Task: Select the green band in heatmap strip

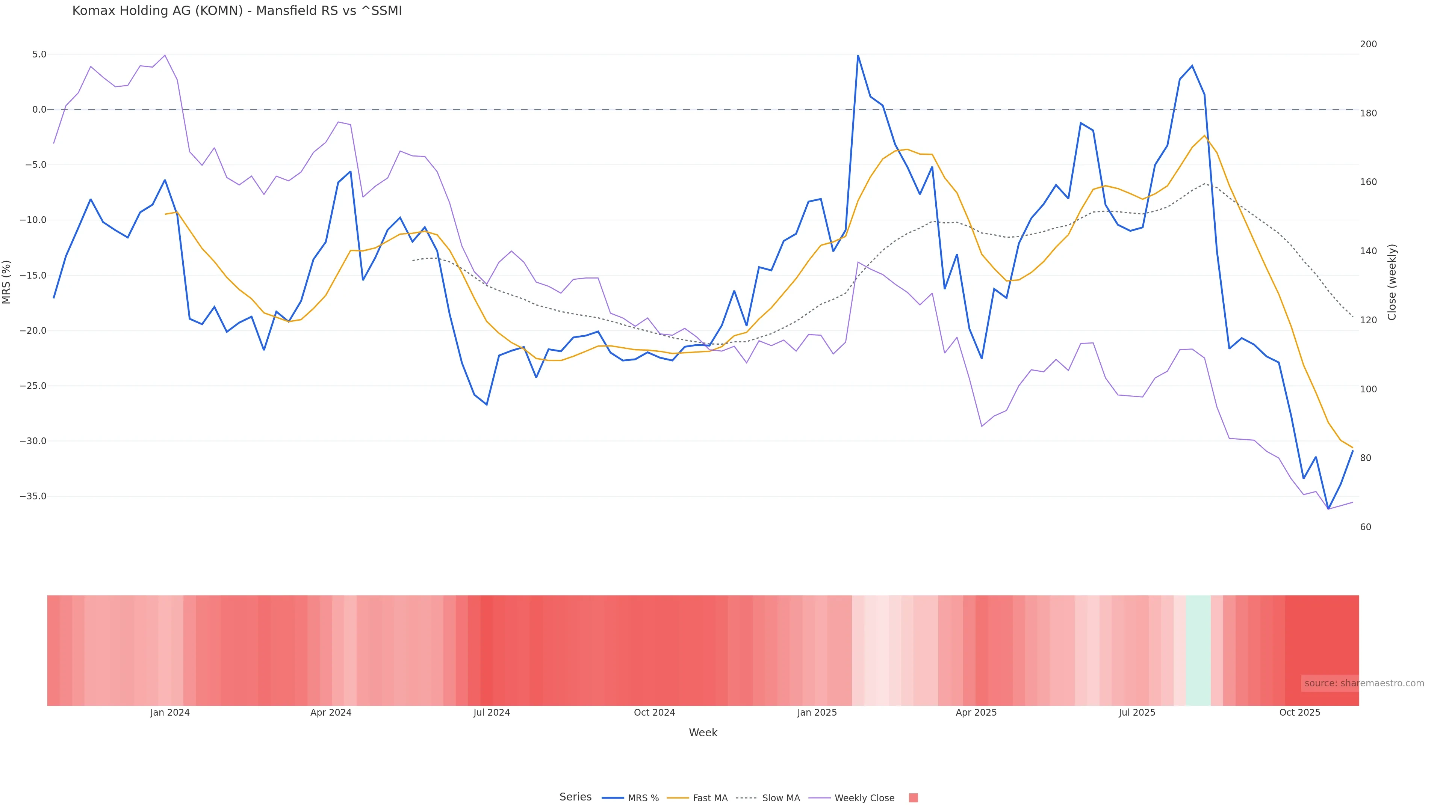Action: pos(1198,650)
